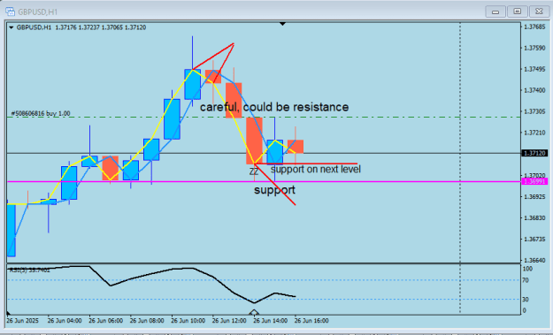Click the '26 Jun 10:00' time axis label
This screenshot has height=335, width=553.
tap(188, 321)
